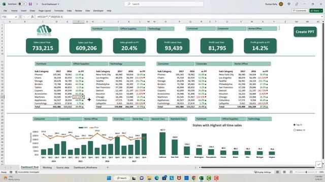Screen dimensions: 325x182
Task: Open the Page Layout ribbon tab
Action: click(45, 11)
